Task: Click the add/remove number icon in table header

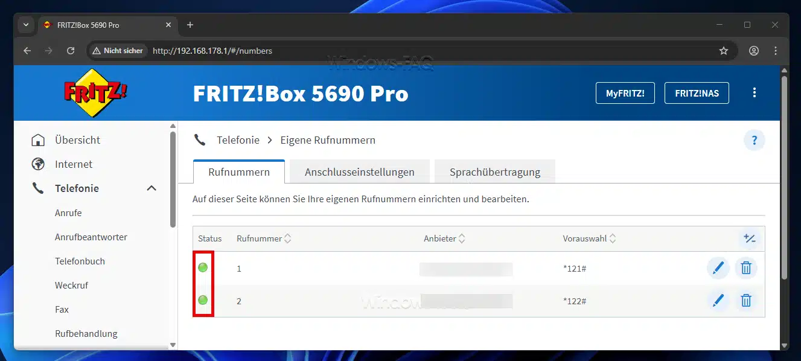Action: point(750,238)
